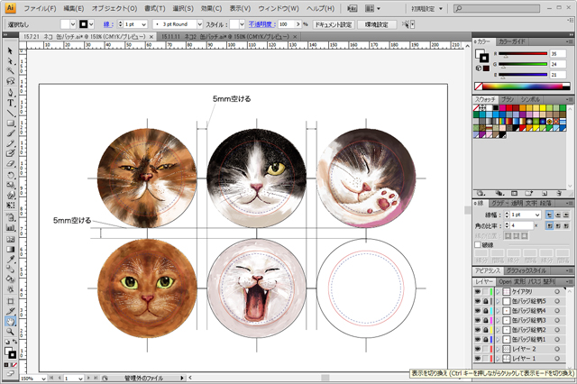Select the Eraser tool

(x=9, y=165)
